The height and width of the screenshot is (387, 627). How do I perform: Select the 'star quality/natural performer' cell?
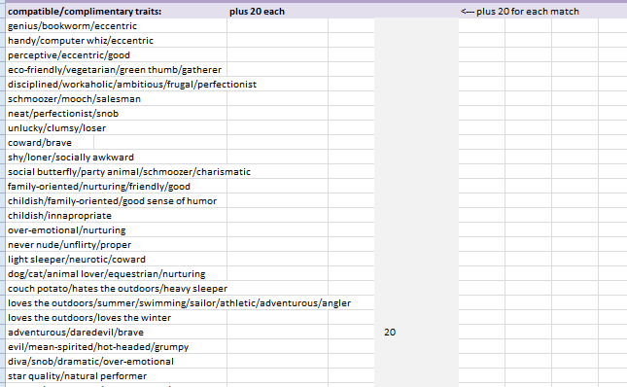coord(77,376)
